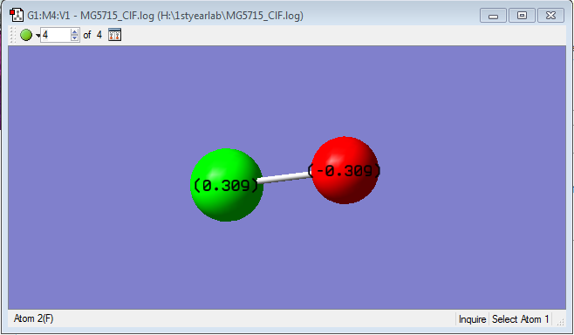Click Select Atom 1 status text
This screenshot has height=335, width=574.
point(520,319)
